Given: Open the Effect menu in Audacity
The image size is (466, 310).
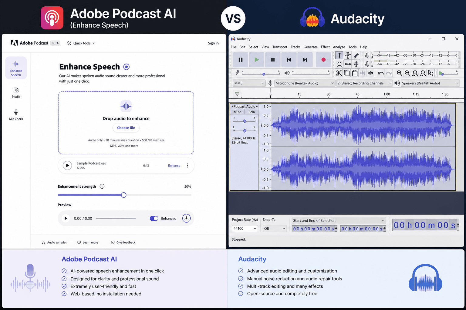Looking at the screenshot, I should pyautogui.click(x=325, y=47).
